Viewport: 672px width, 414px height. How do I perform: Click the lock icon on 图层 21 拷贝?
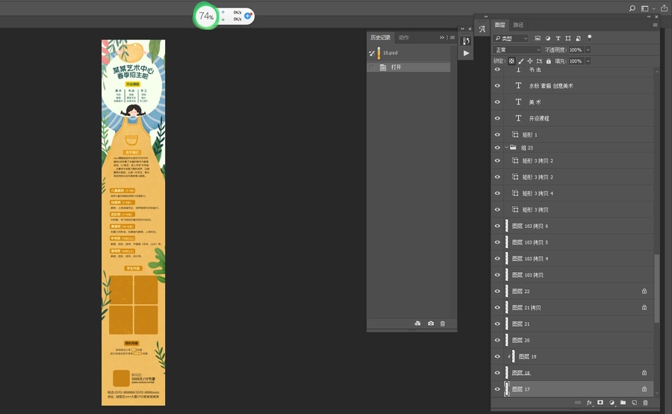[644, 307]
